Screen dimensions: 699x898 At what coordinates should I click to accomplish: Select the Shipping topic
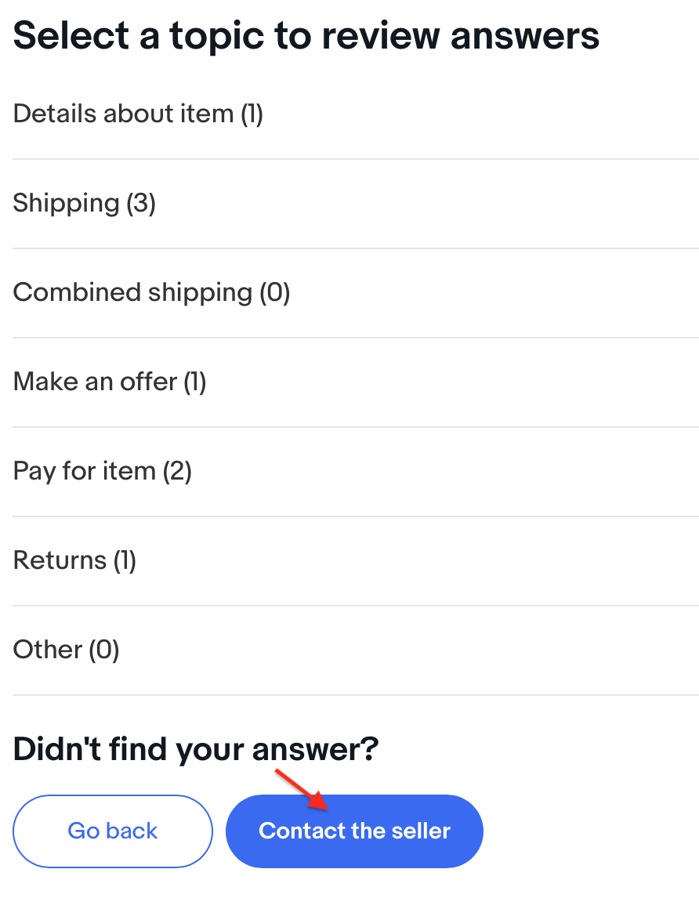[85, 204]
